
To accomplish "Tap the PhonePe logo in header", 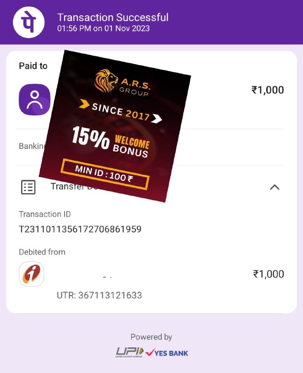I will (28, 22).
